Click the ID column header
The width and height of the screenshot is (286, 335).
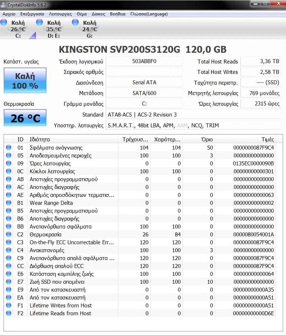[x=20, y=140]
